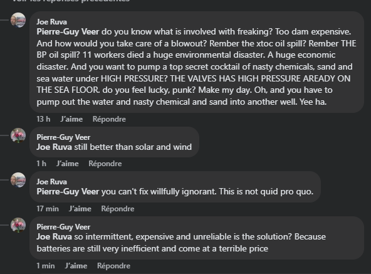Viewport: 371px width, 274px height.
Task: Open Joe Ruva's avatar on first comment
Action: 18,20
